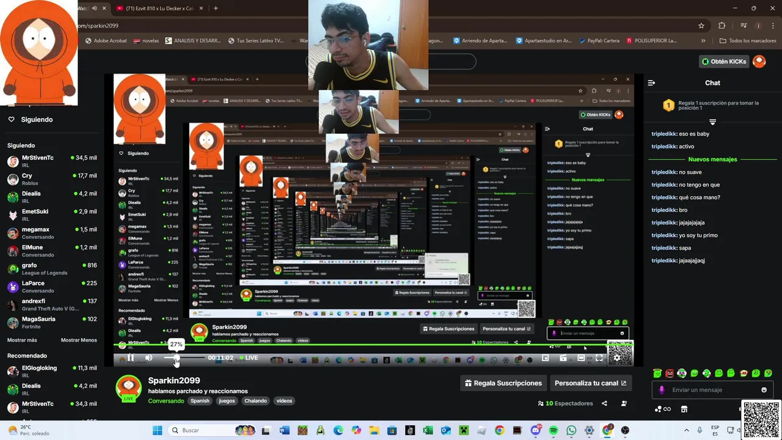Click the purple microphone icon in chat box
Screen dimensions: 782x440
[x=662, y=390]
